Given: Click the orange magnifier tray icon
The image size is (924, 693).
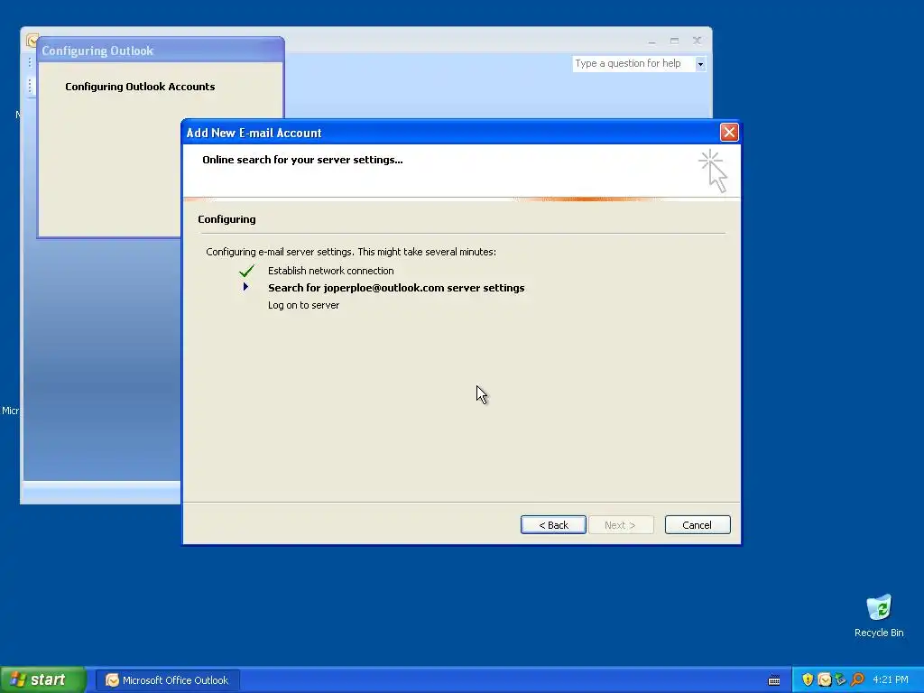Looking at the screenshot, I should click(857, 679).
